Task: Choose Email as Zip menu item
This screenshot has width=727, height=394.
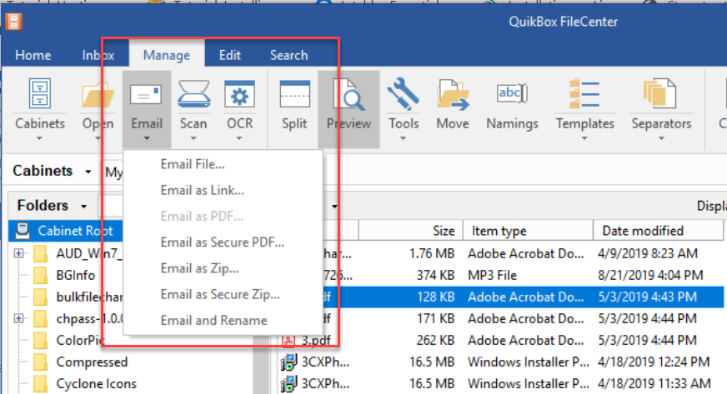Action: tap(200, 268)
